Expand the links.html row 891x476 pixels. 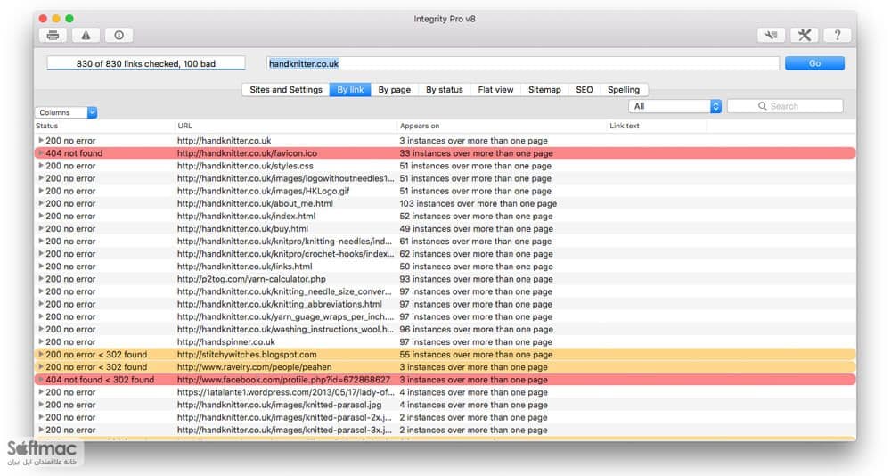pos(41,267)
